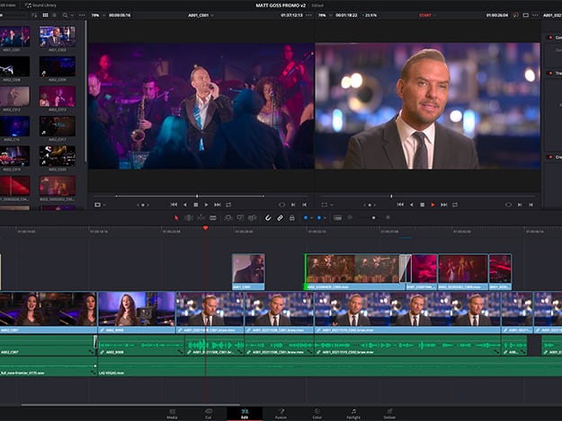Select the A001_C001 clip thumbnail in media pool
Screen dimensions: 562x421
coord(16,38)
